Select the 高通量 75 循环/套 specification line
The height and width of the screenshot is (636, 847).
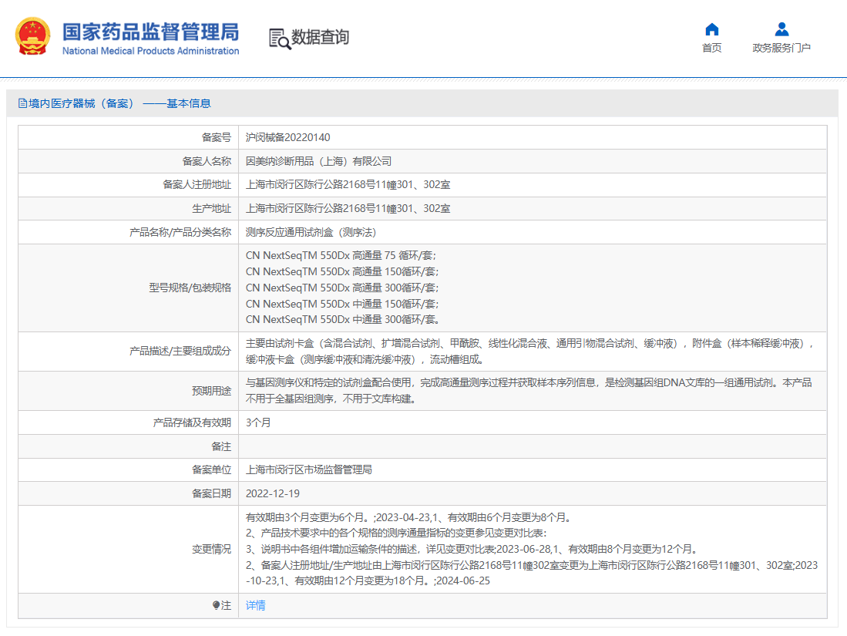coord(341,255)
